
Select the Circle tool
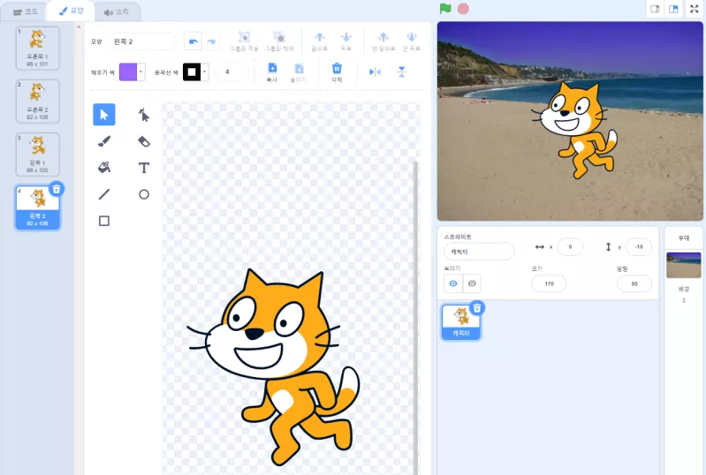144,194
